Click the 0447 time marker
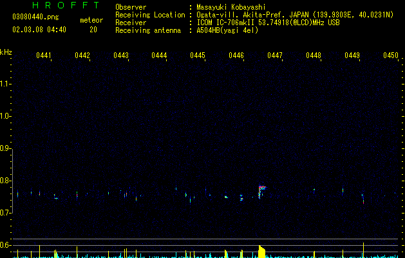The image size is (405, 258). click(x=275, y=55)
